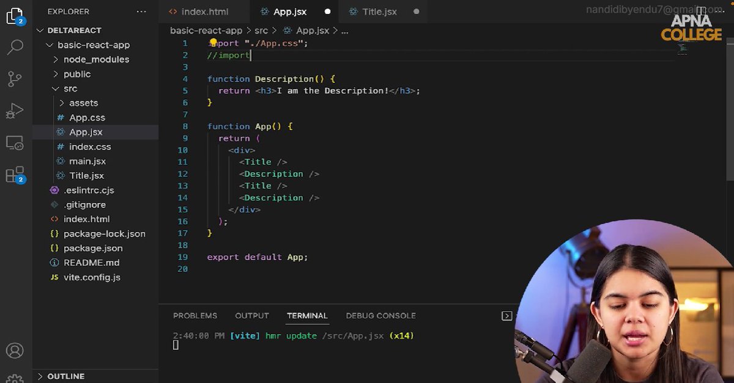This screenshot has width=734, height=383.
Task: Click src in the breadcrumb path
Action: [x=261, y=30]
